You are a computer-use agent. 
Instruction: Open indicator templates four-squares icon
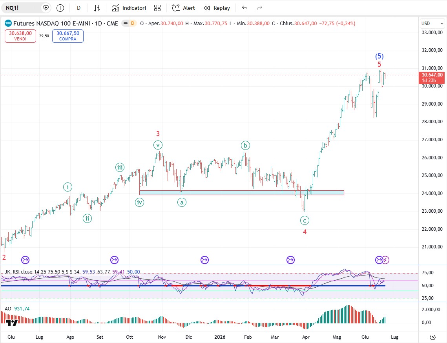pyautogui.click(x=157, y=8)
